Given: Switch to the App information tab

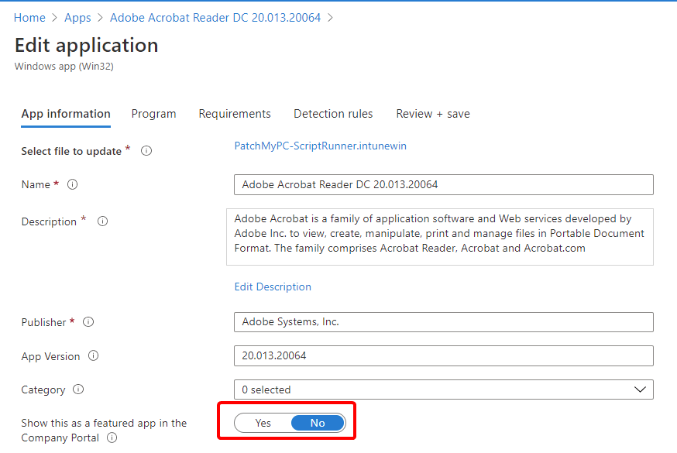Looking at the screenshot, I should click(x=66, y=114).
